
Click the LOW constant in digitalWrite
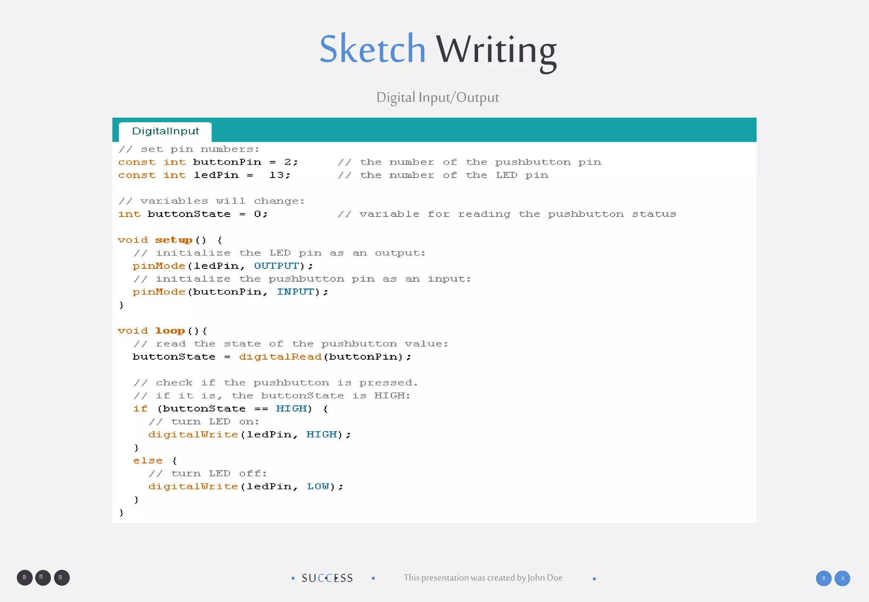tap(318, 487)
